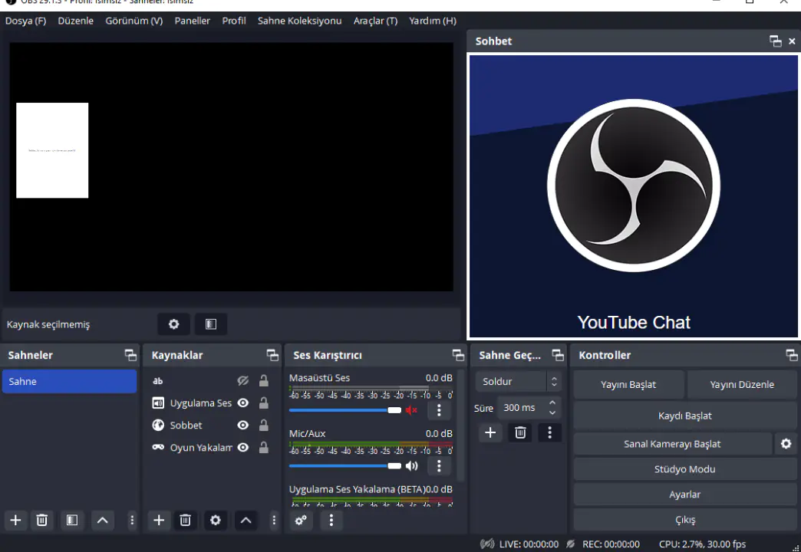Undock the Sohbet panel
The image size is (801, 552).
pyautogui.click(x=775, y=41)
